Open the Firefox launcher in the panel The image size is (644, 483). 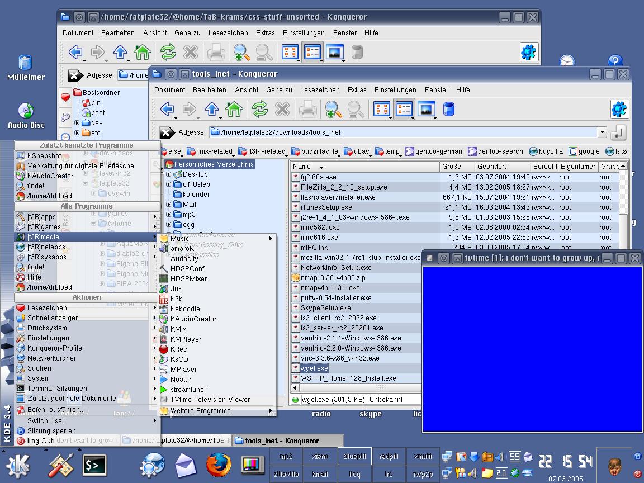pos(218,465)
